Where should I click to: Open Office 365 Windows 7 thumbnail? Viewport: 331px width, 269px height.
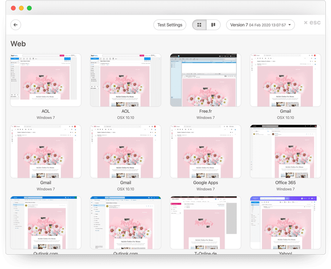click(x=285, y=151)
